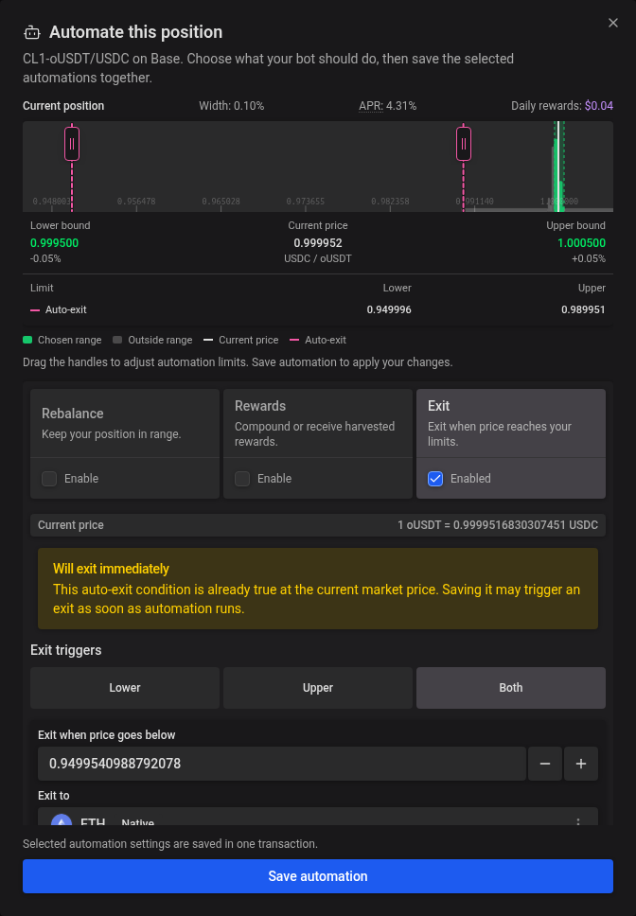
Task: Enable the Rewards checkbox
Action: tap(242, 479)
